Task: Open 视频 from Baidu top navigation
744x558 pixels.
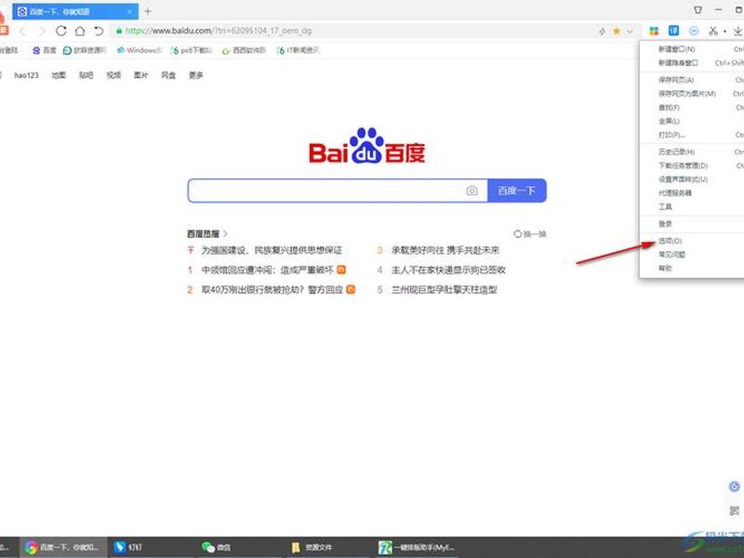Action: tap(113, 75)
